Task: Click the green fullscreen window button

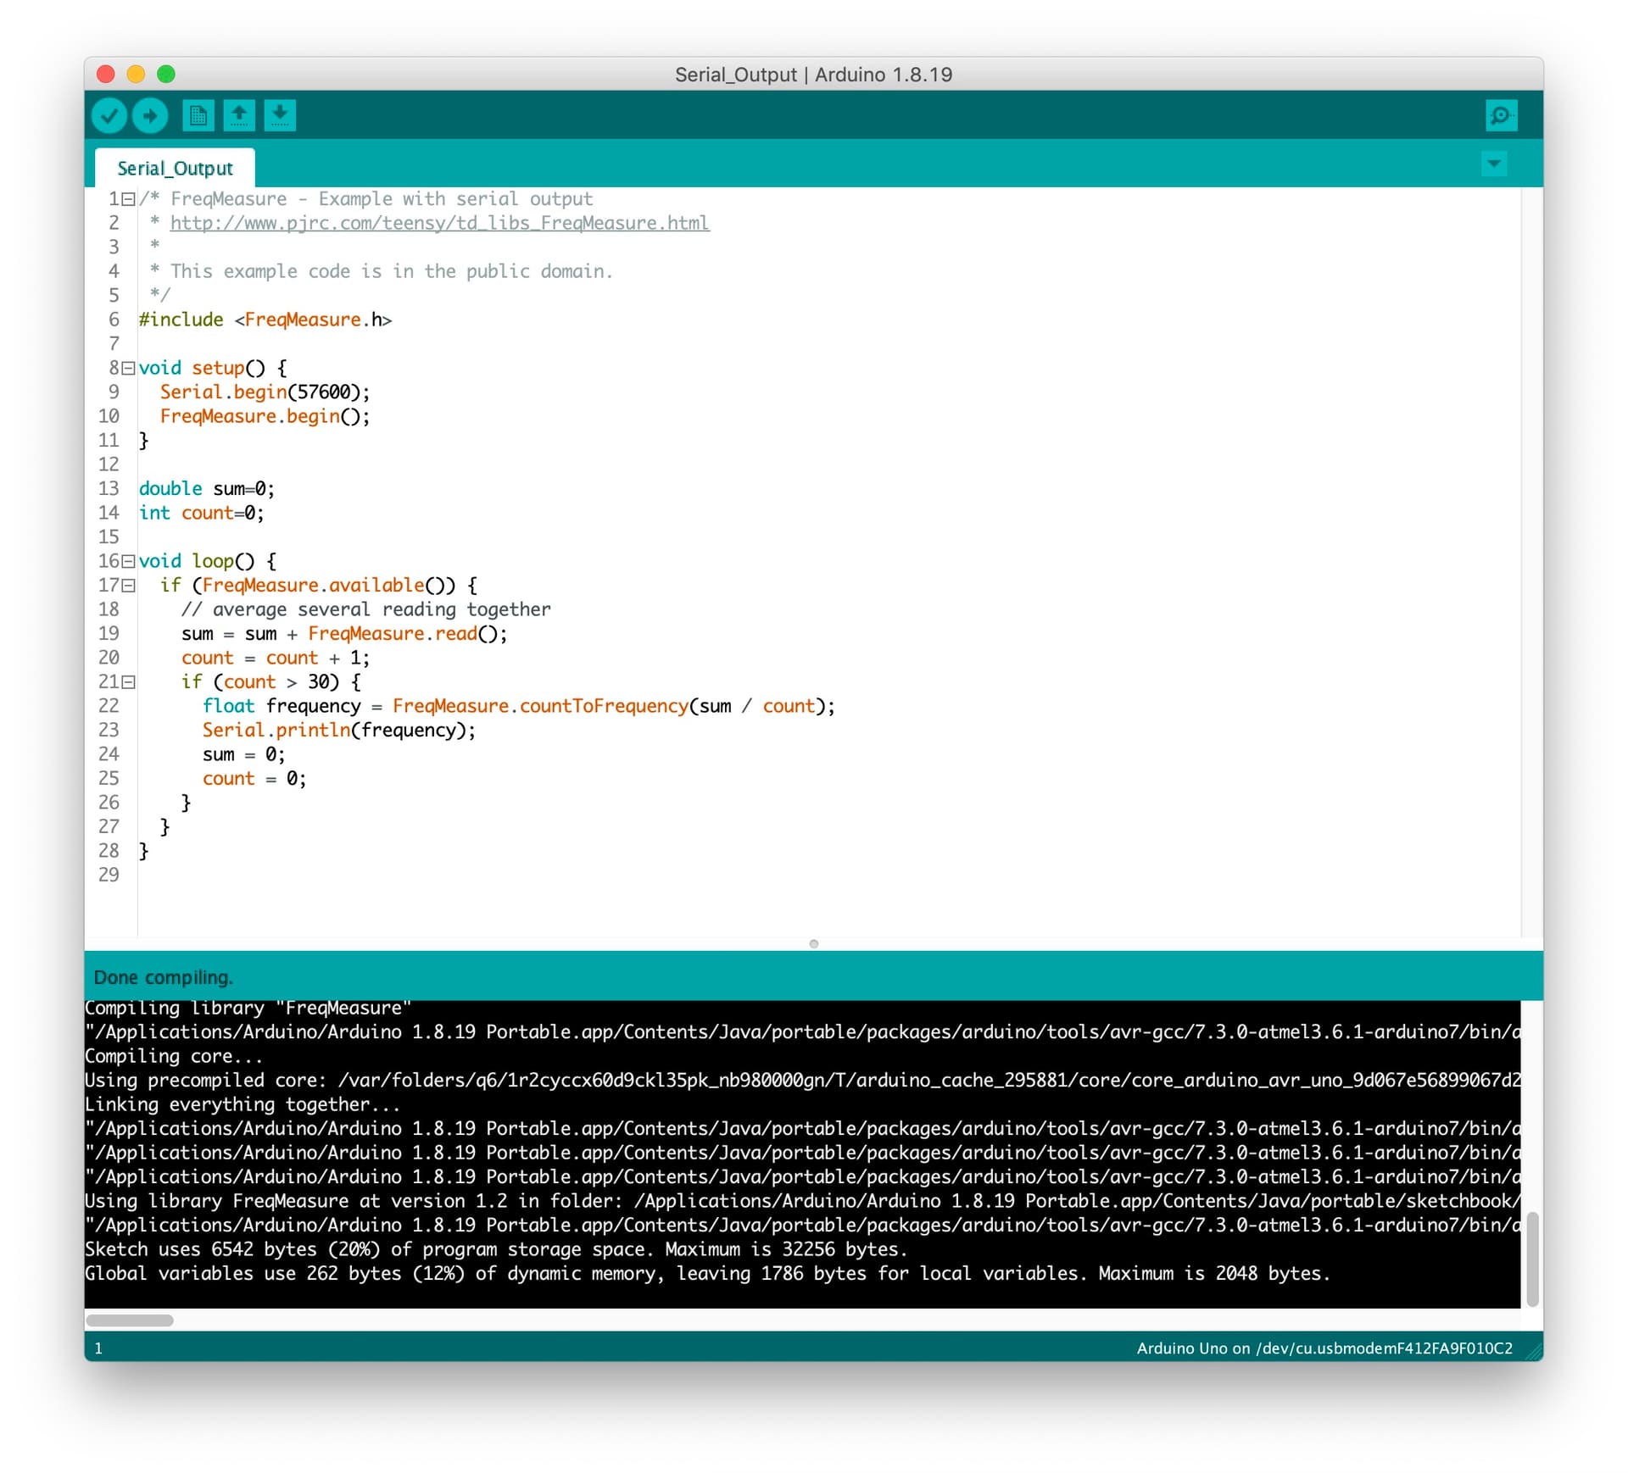Action: coord(166,75)
